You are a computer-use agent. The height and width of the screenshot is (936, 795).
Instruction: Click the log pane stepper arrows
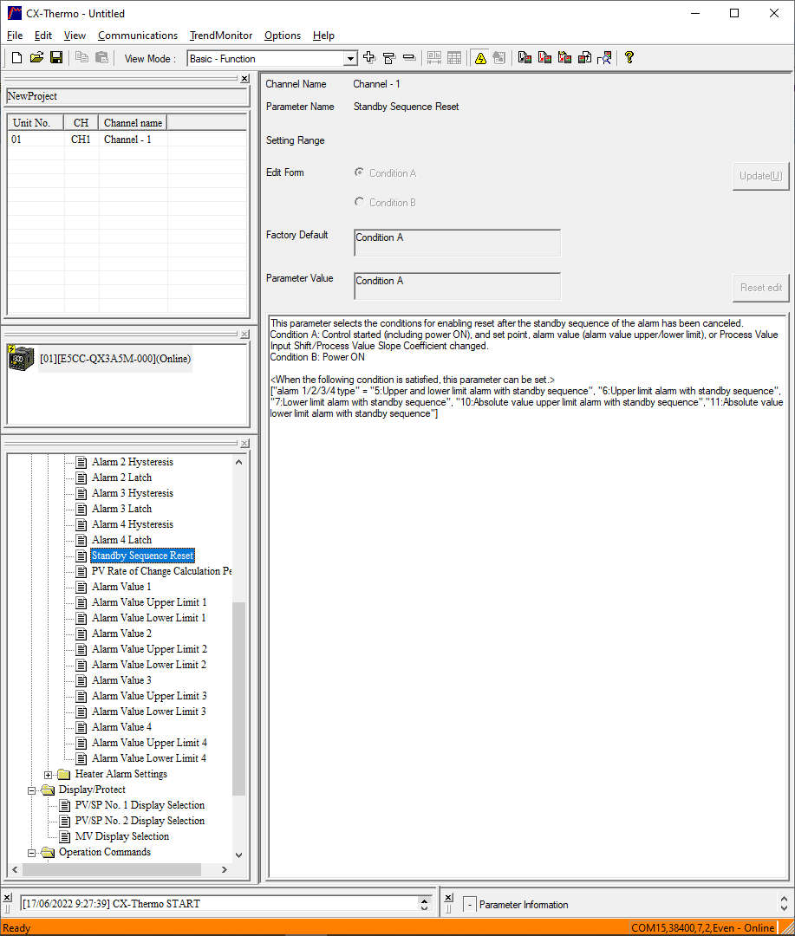point(425,904)
